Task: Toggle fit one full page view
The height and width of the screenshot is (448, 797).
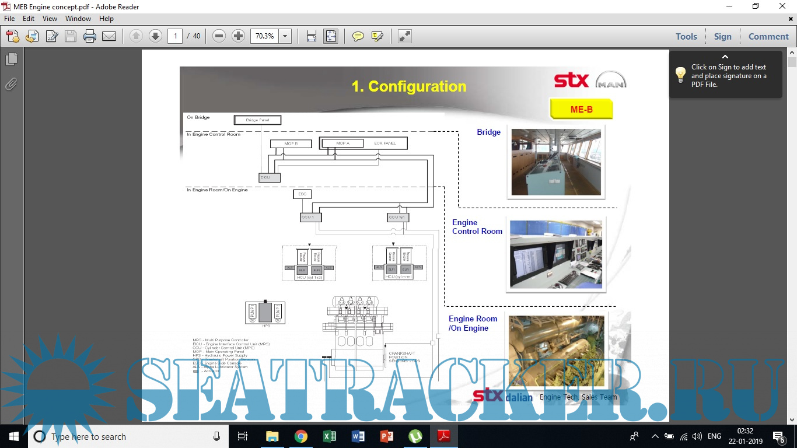Action: [x=331, y=36]
